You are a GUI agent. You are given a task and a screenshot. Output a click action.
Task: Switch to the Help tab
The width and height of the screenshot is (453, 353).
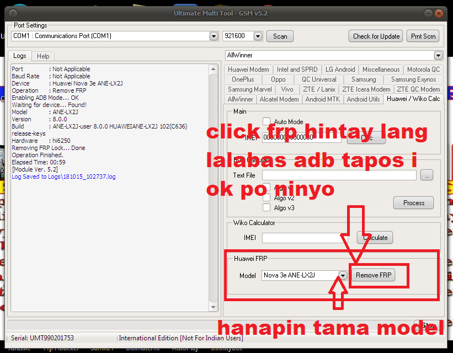tap(42, 56)
